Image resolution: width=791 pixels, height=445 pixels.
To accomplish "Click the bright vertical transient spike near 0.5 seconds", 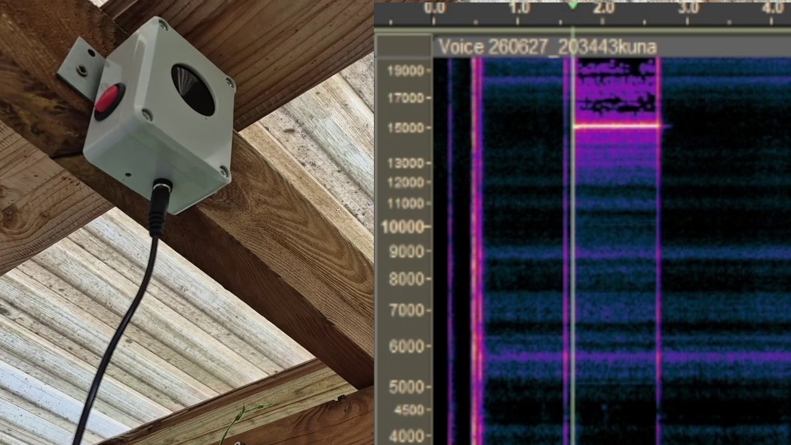I will coord(477,251).
